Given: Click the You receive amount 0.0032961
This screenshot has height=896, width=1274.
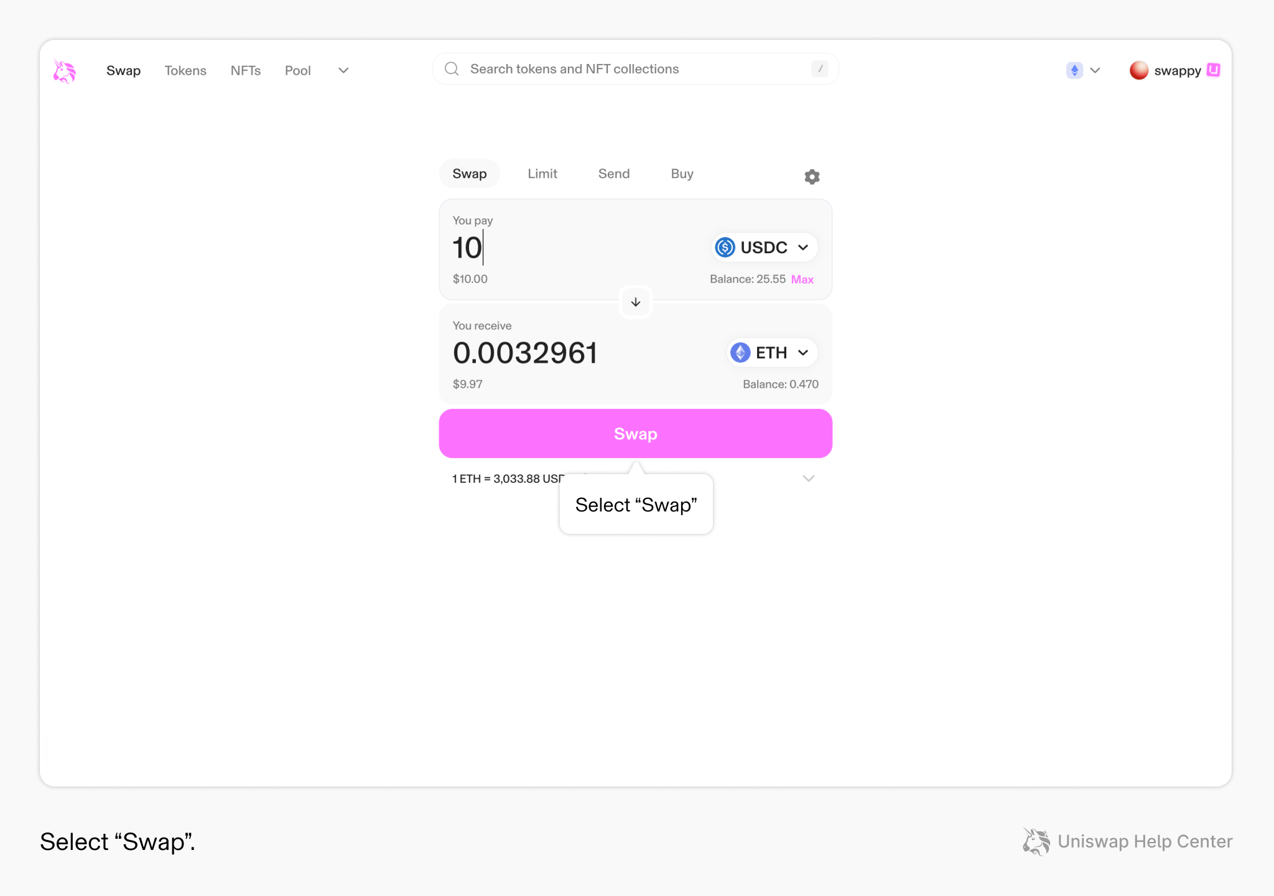Looking at the screenshot, I should tap(525, 353).
